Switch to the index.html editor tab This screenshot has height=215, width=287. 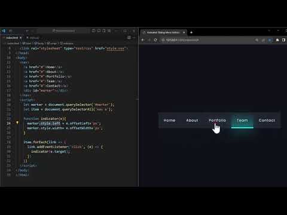pyautogui.click(x=11, y=38)
